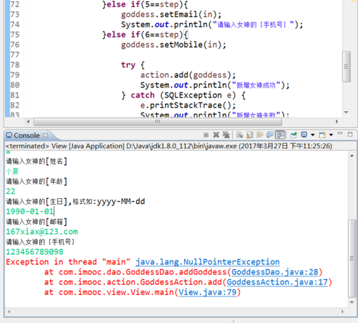Click the 'try {' code line

(133, 65)
